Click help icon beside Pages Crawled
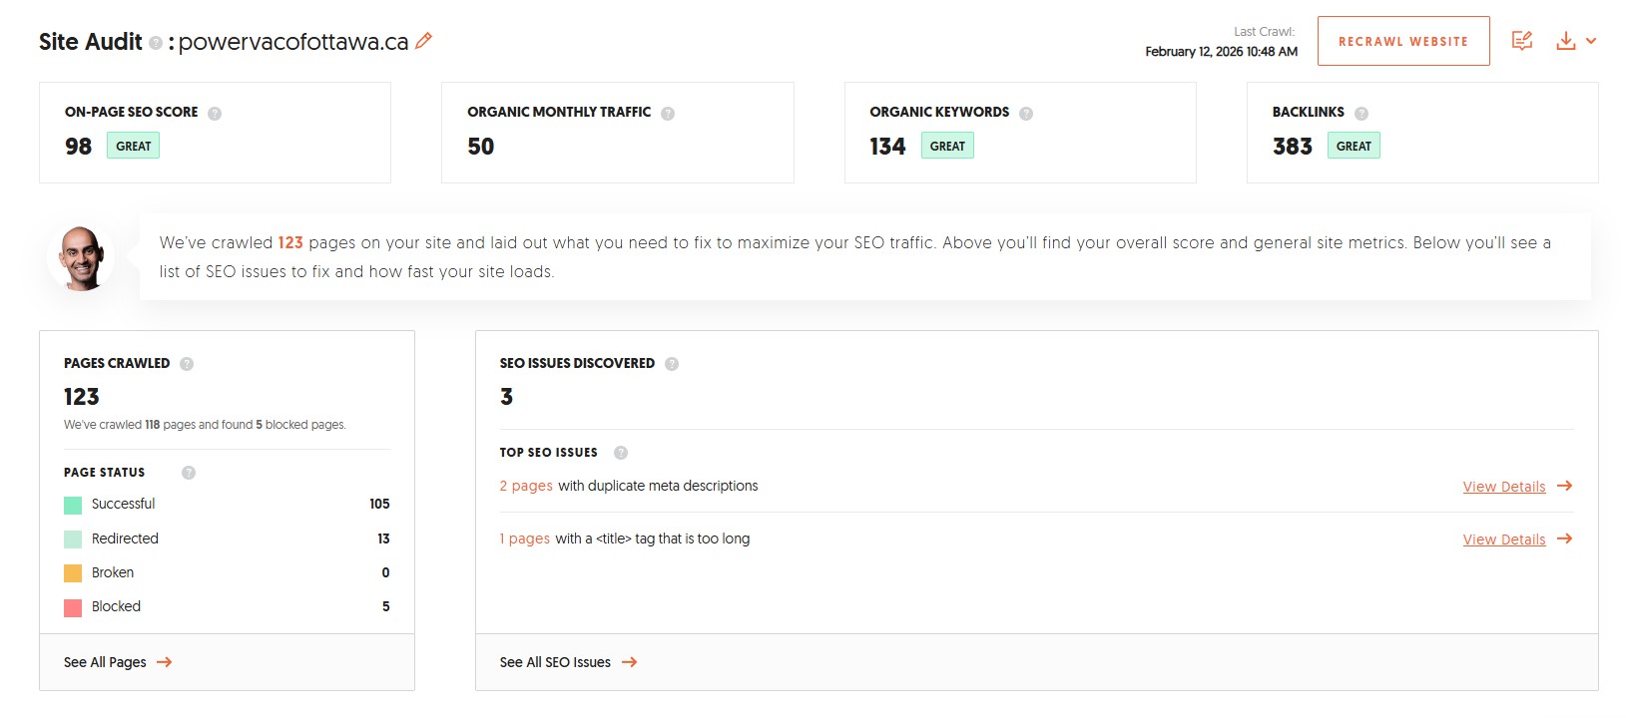The height and width of the screenshot is (718, 1626). pos(187,364)
